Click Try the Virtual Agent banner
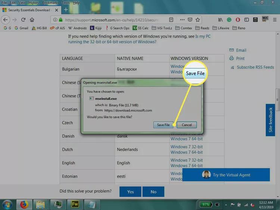Screen dimensions: 280x210 click(226, 175)
